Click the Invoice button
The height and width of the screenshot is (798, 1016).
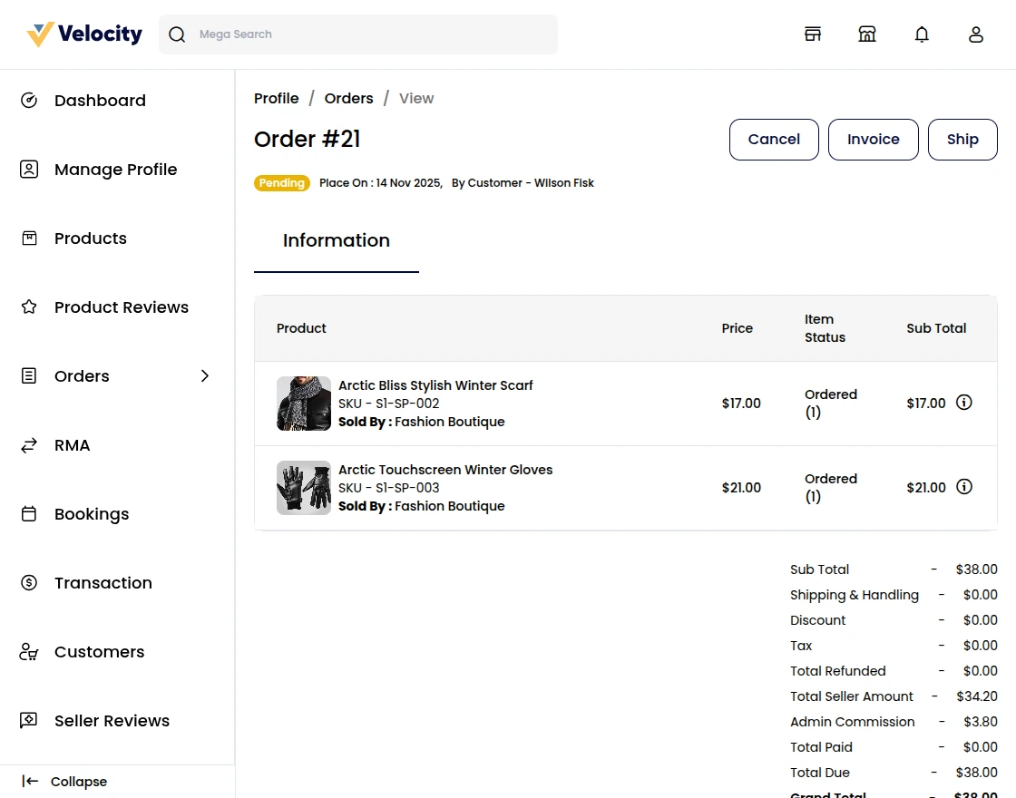[x=874, y=140]
